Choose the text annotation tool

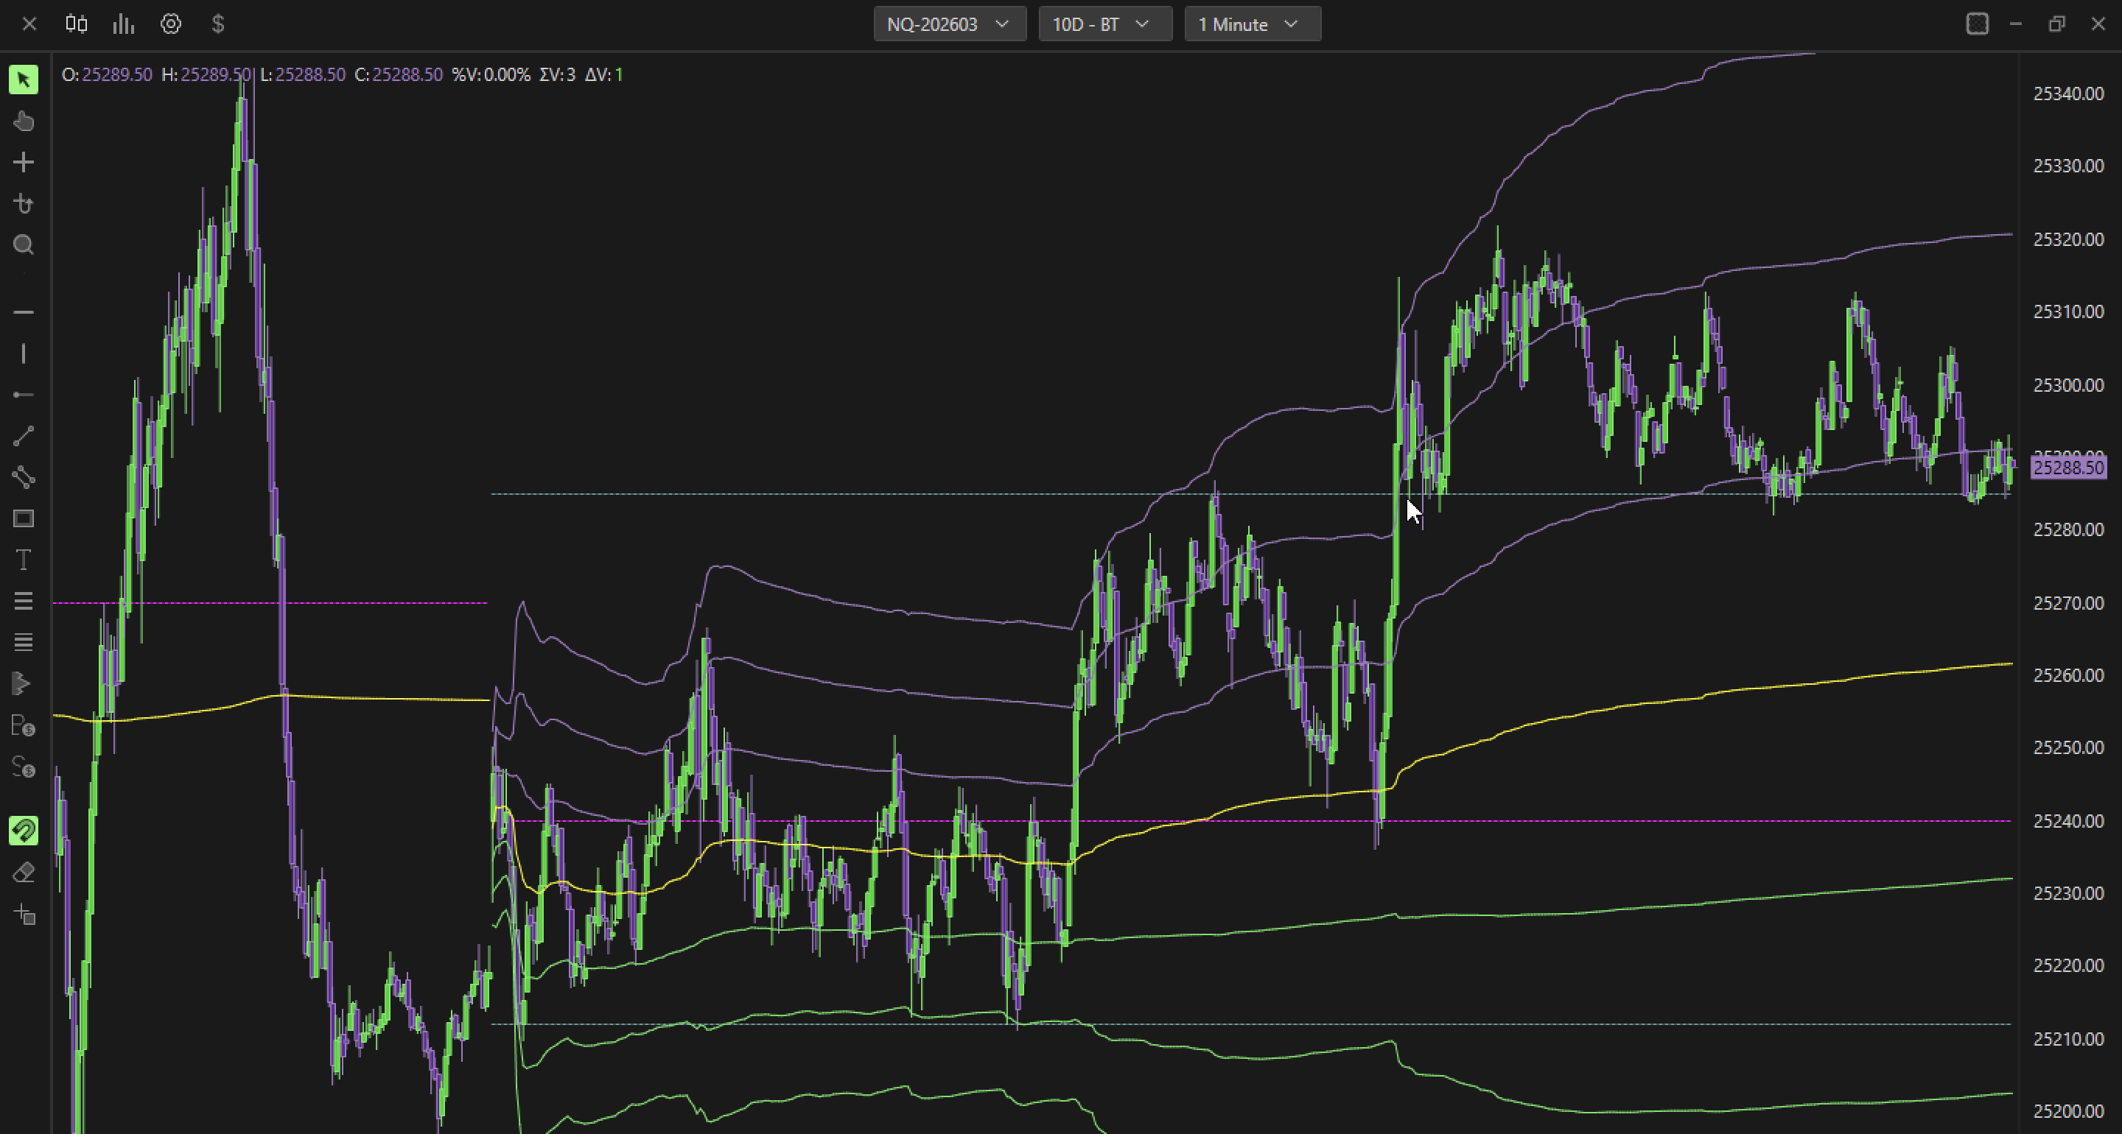(23, 560)
